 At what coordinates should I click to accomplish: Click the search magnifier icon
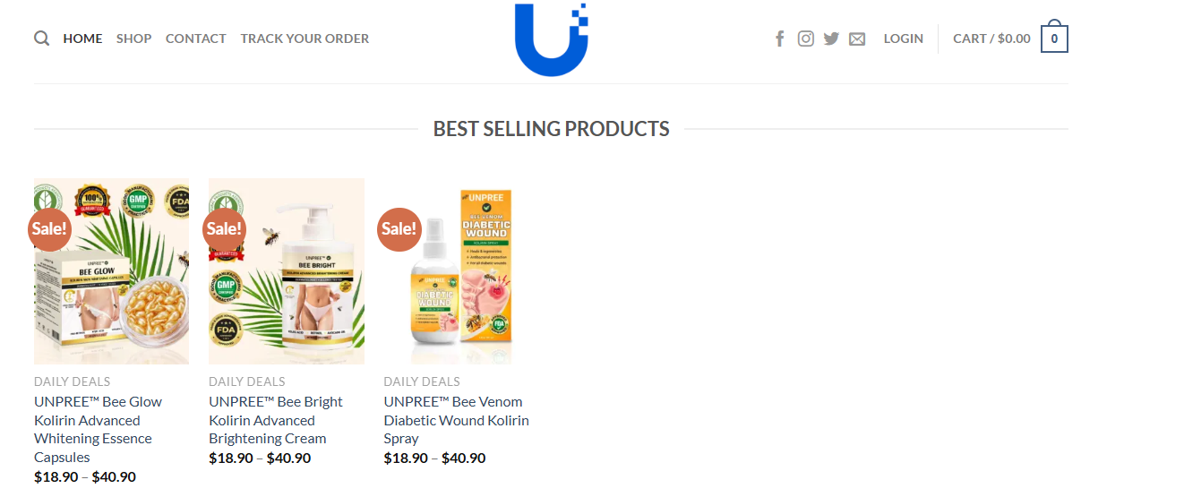(x=41, y=39)
